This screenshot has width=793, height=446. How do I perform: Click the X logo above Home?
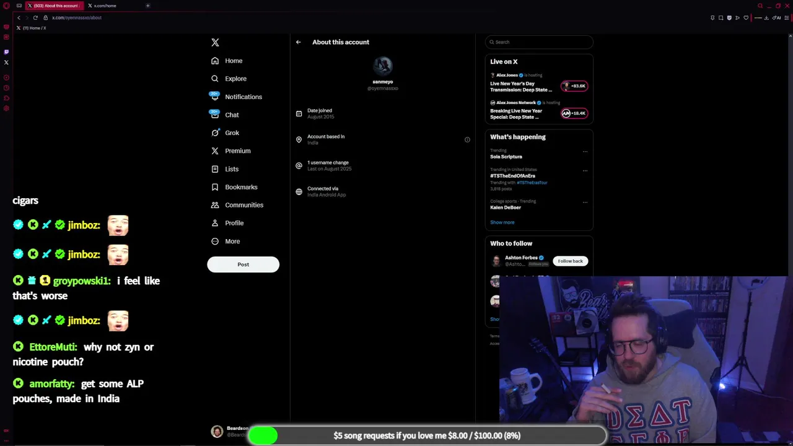point(215,42)
